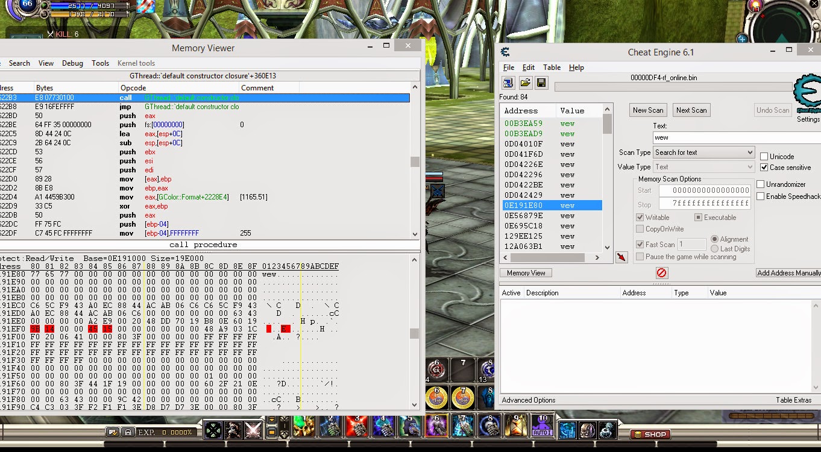Activate game hotbar skill slot 1
Screen dimensions: 821x452
[303, 427]
